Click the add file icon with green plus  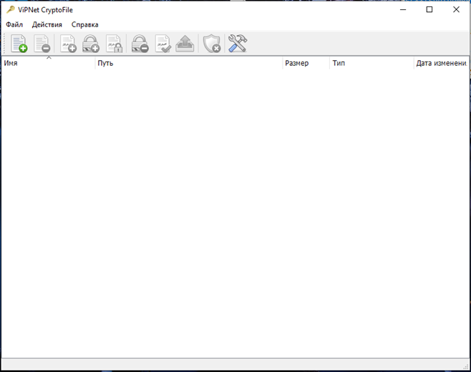19,44
